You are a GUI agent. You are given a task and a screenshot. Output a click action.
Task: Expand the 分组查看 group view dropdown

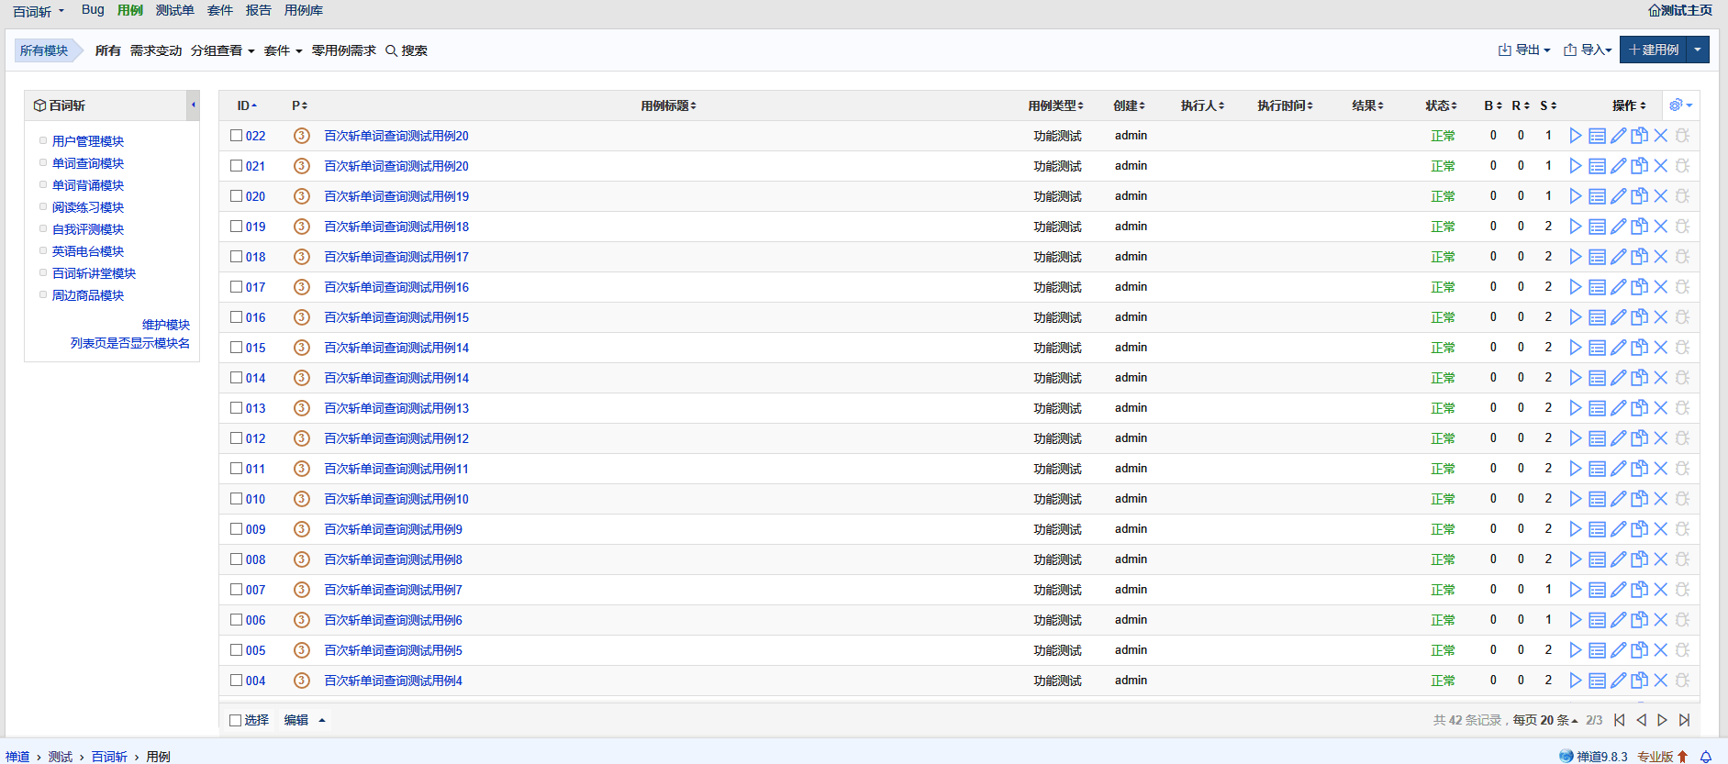pyautogui.click(x=222, y=50)
